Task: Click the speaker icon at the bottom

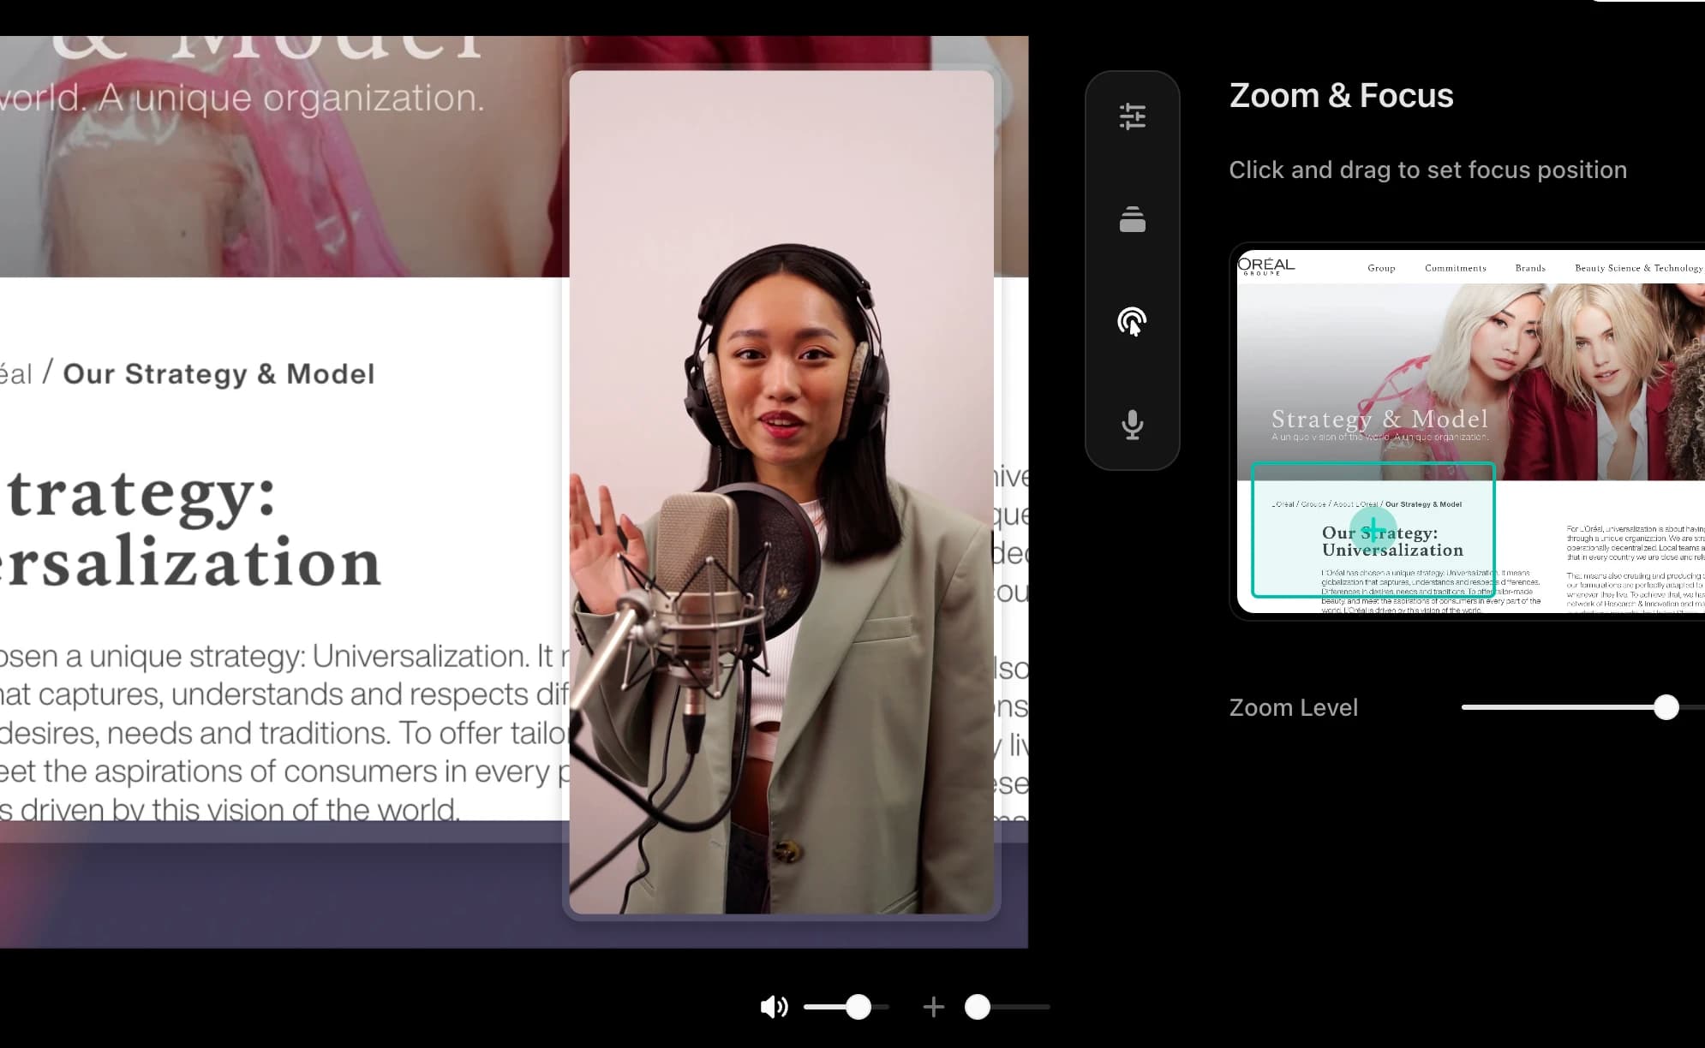Action: pyautogui.click(x=774, y=1007)
